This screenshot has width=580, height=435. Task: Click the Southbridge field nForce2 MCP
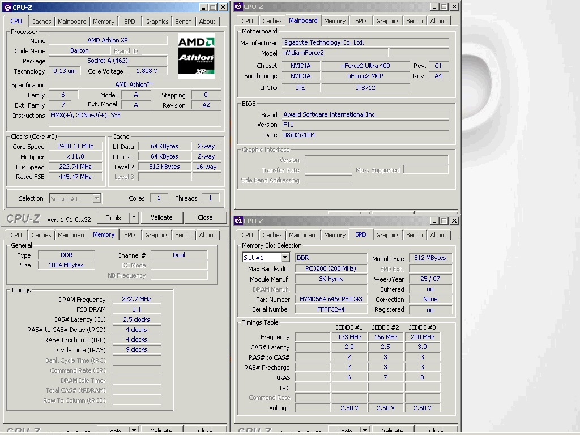(365, 76)
